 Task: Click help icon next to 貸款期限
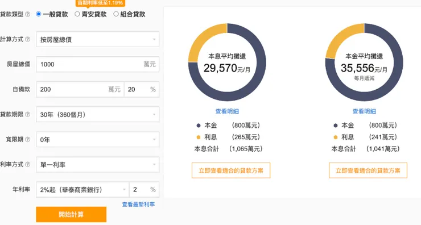tap(27, 114)
